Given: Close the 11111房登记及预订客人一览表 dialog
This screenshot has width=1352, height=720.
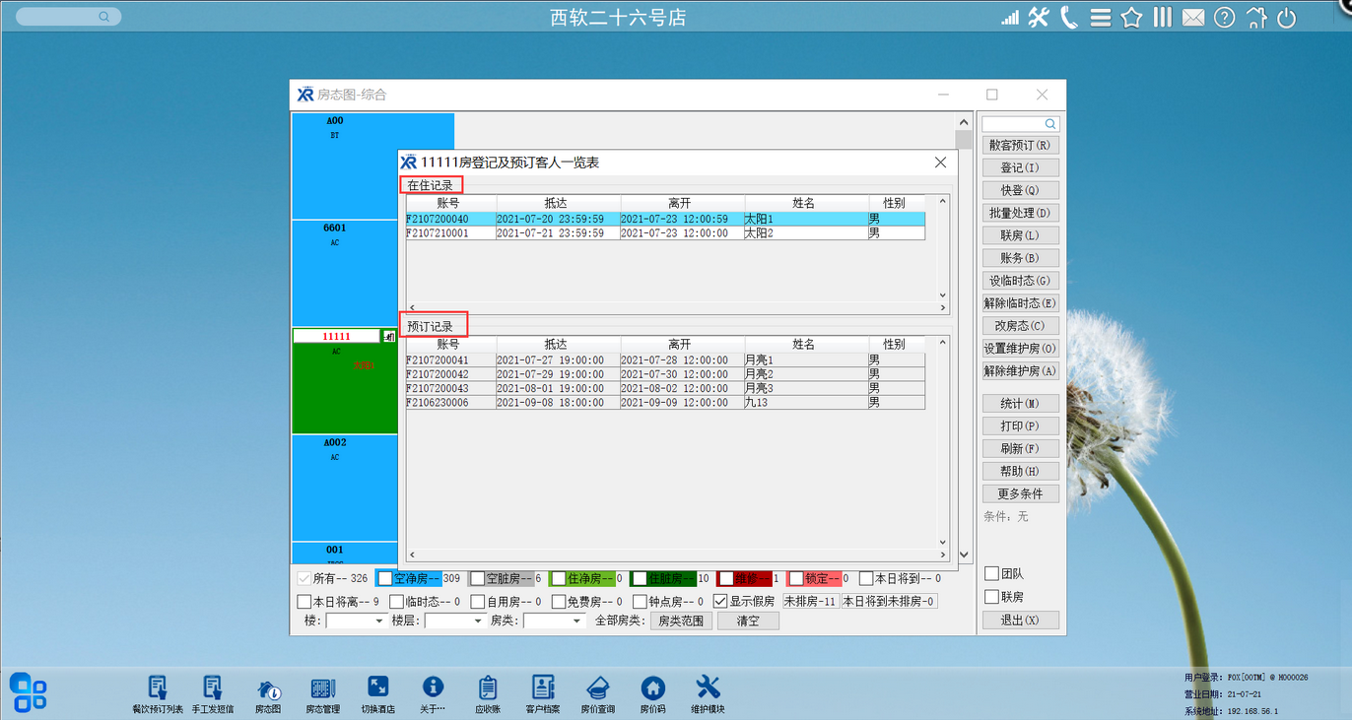Looking at the screenshot, I should pos(940,163).
